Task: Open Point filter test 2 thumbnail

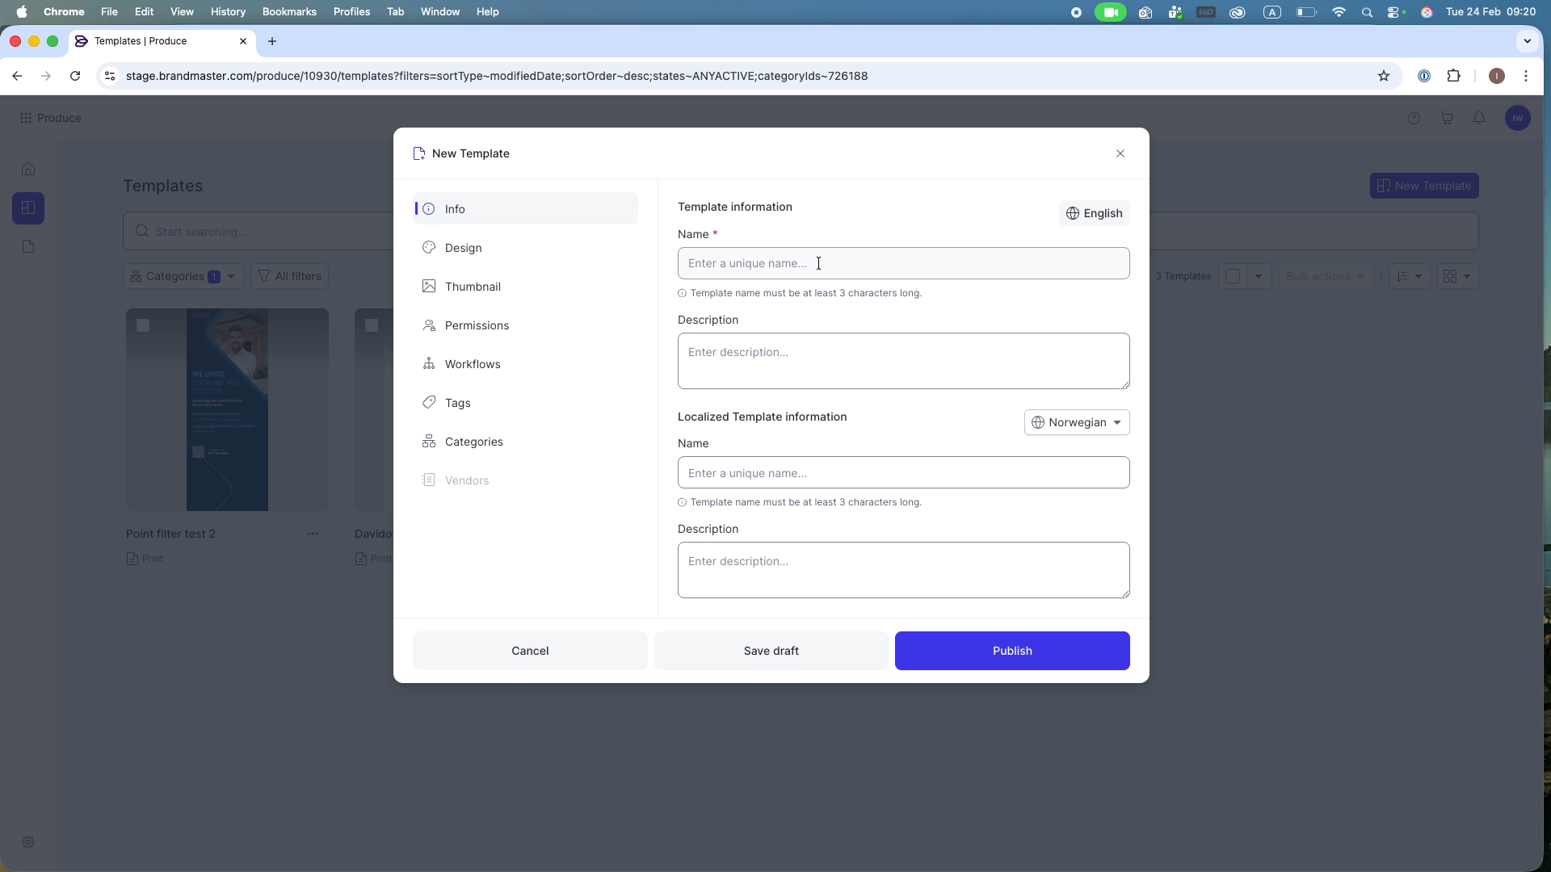Action: [227, 409]
